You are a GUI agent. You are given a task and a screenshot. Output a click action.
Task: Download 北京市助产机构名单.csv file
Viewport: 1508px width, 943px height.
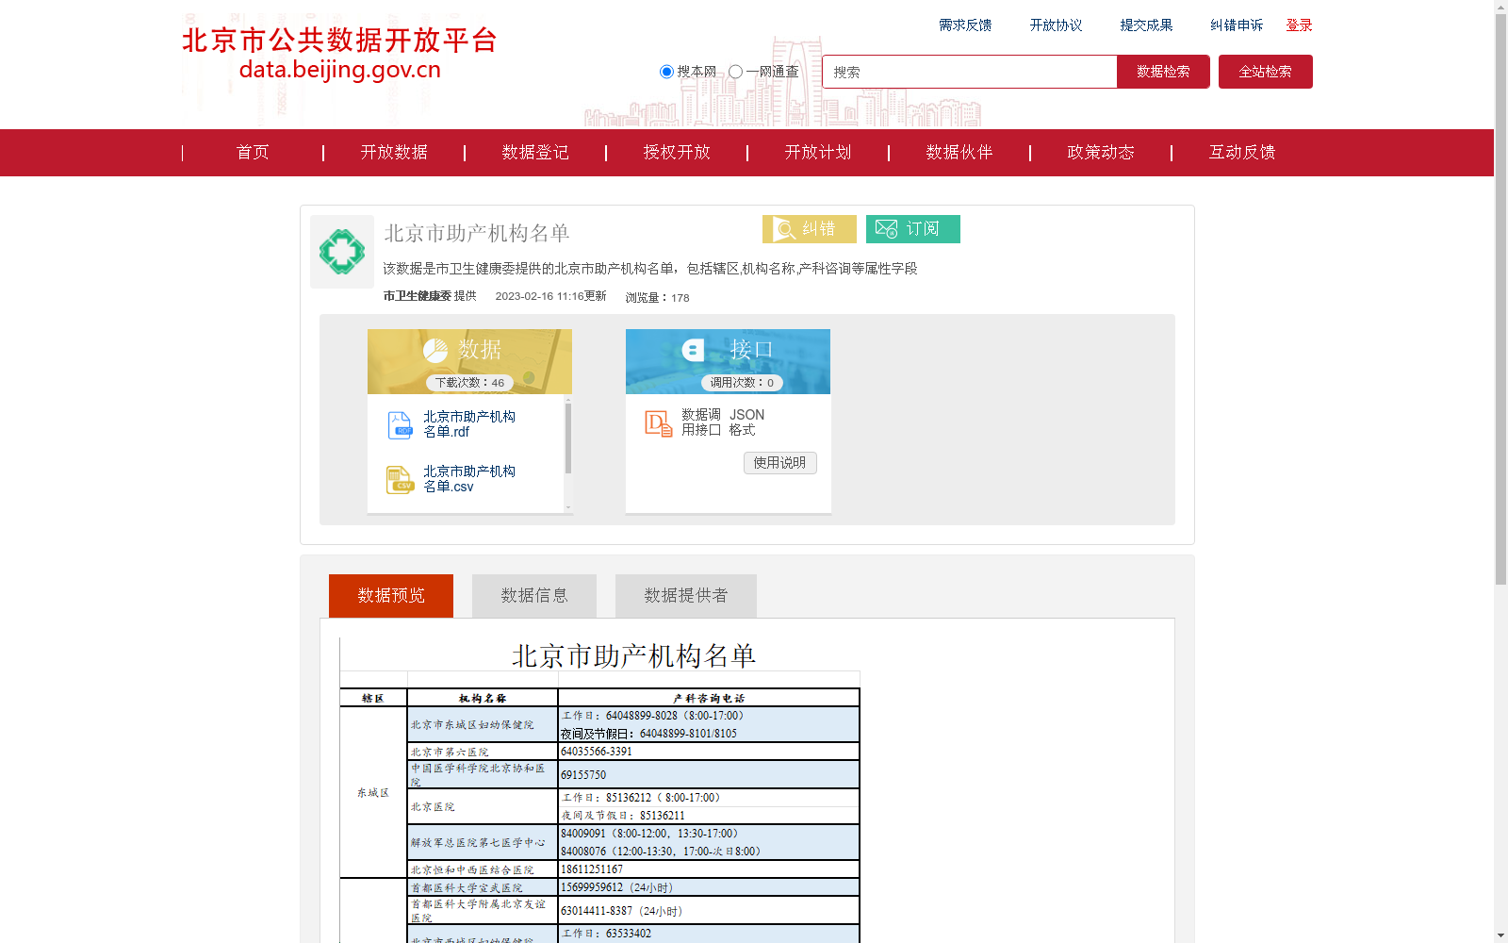click(469, 479)
